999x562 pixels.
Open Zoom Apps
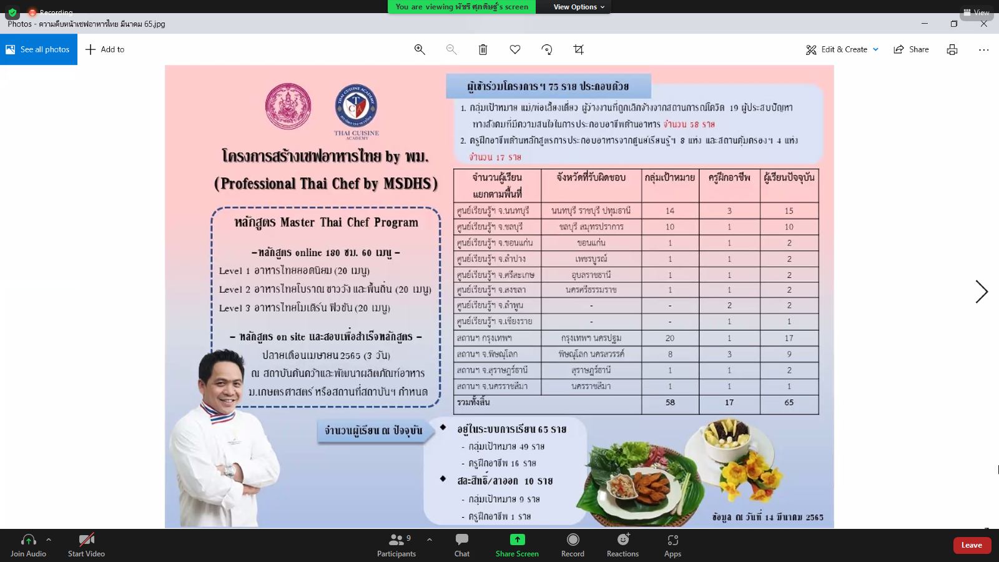tap(672, 545)
